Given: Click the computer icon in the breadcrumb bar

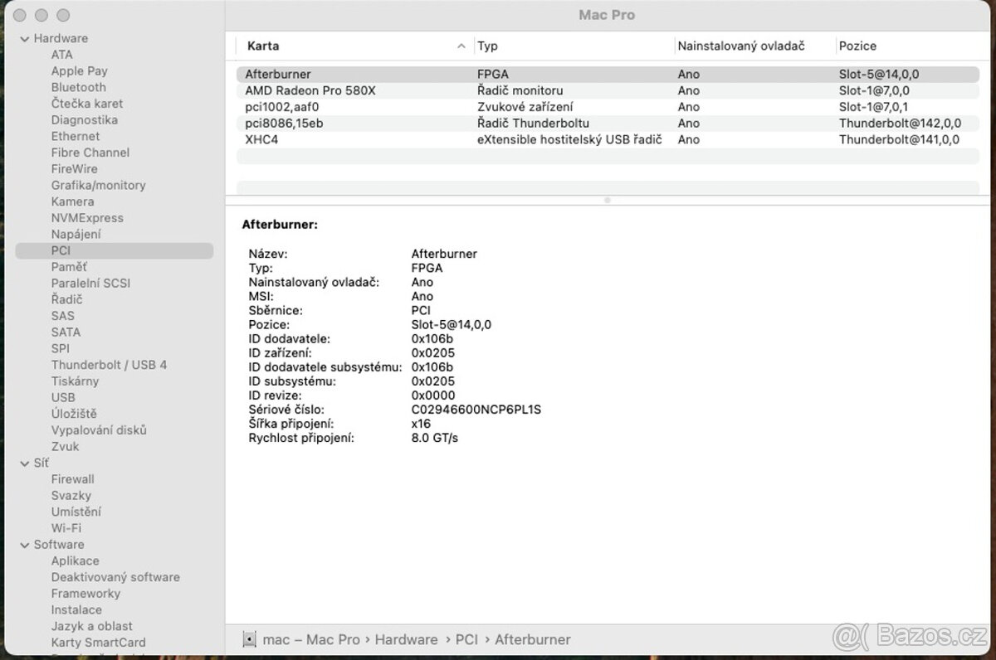Looking at the screenshot, I should coord(248,639).
